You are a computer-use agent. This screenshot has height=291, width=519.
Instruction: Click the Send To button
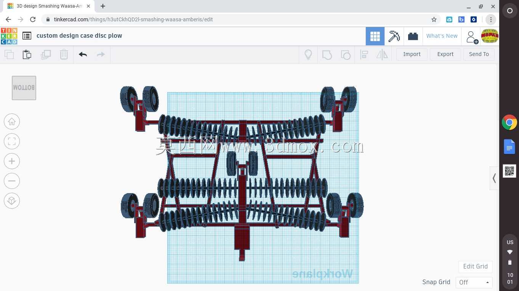pyautogui.click(x=479, y=54)
